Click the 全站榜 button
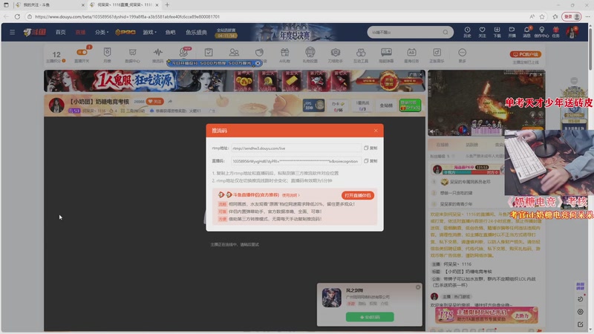 [x=386, y=105]
